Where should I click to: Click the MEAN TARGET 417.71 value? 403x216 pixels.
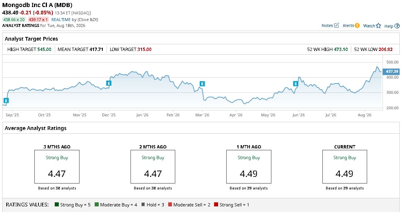click(96, 49)
